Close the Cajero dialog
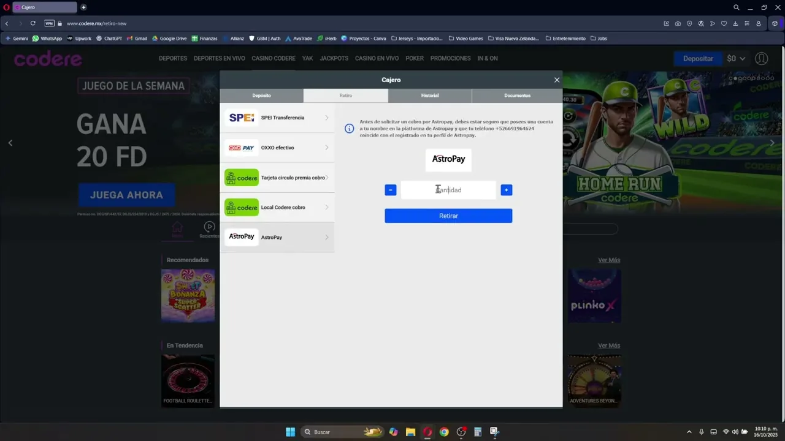Screen dimensions: 785x441 tap(557, 80)
